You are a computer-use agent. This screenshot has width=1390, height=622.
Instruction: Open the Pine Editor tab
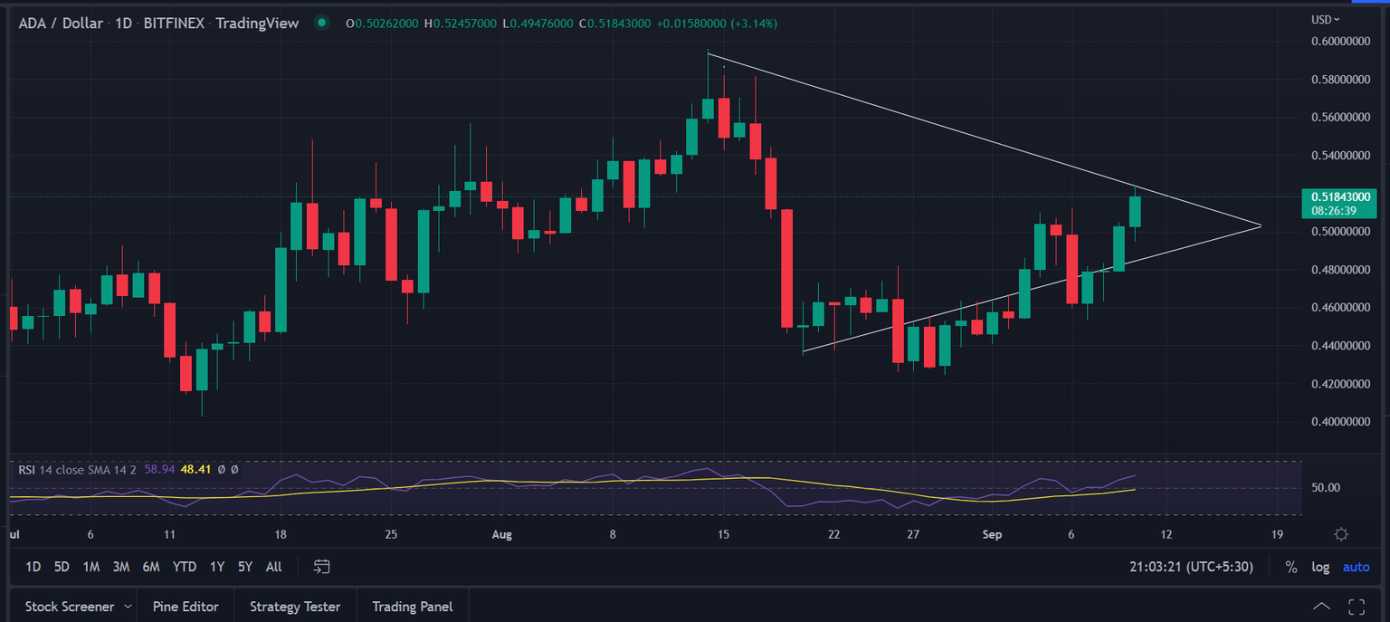(x=186, y=606)
